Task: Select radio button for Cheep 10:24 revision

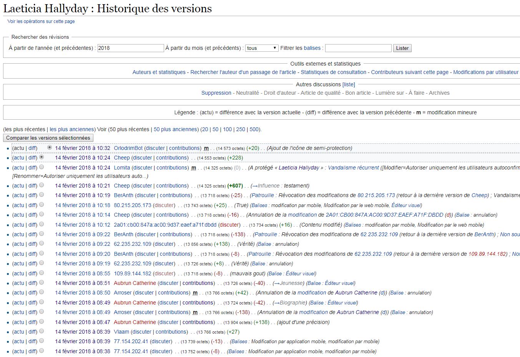Action: (x=42, y=157)
